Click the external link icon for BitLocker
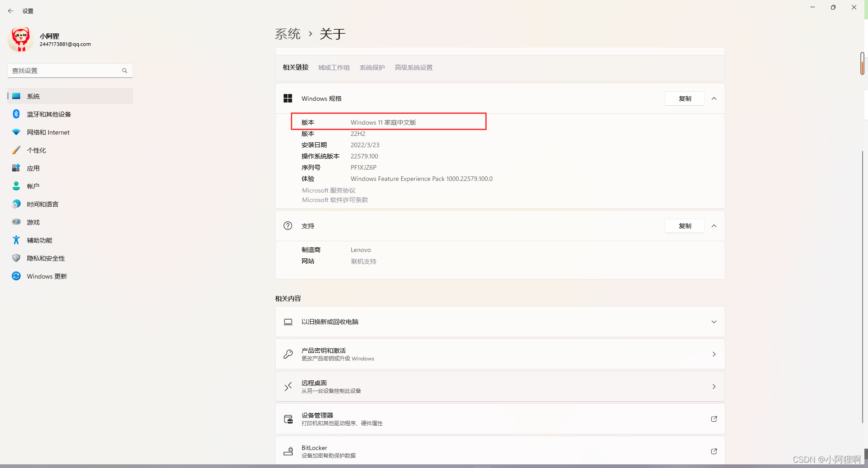This screenshot has height=468, width=868. coord(714,451)
